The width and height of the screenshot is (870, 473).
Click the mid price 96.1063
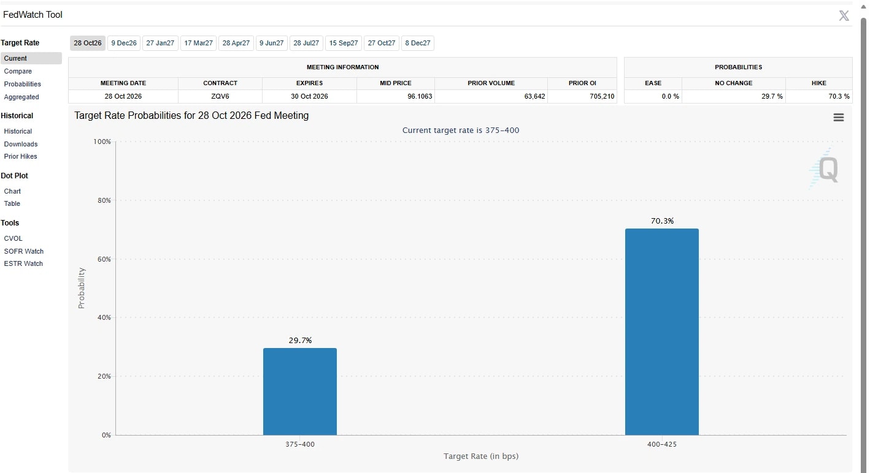(396, 96)
